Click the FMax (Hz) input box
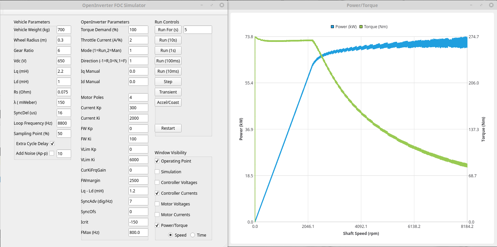This screenshot has width=497, height=247. point(138,232)
